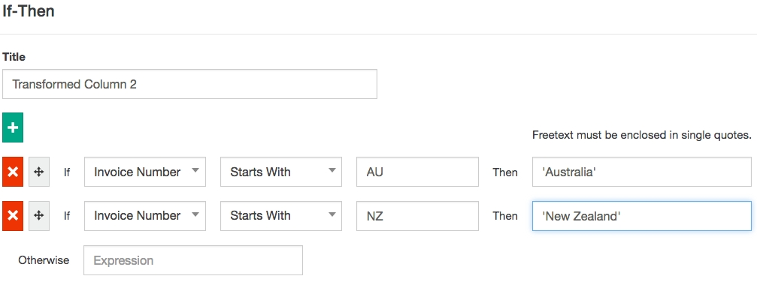Select the AU value field
Image resolution: width=757 pixels, height=282 pixels.
[x=418, y=172]
